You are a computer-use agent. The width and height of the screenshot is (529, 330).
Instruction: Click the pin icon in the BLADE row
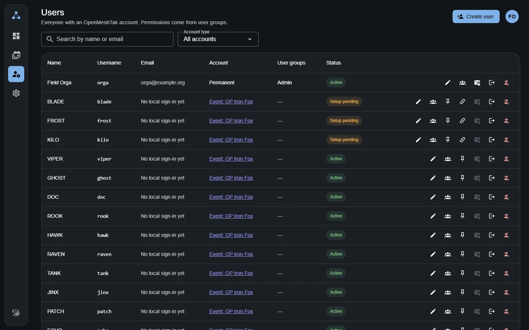click(448, 102)
